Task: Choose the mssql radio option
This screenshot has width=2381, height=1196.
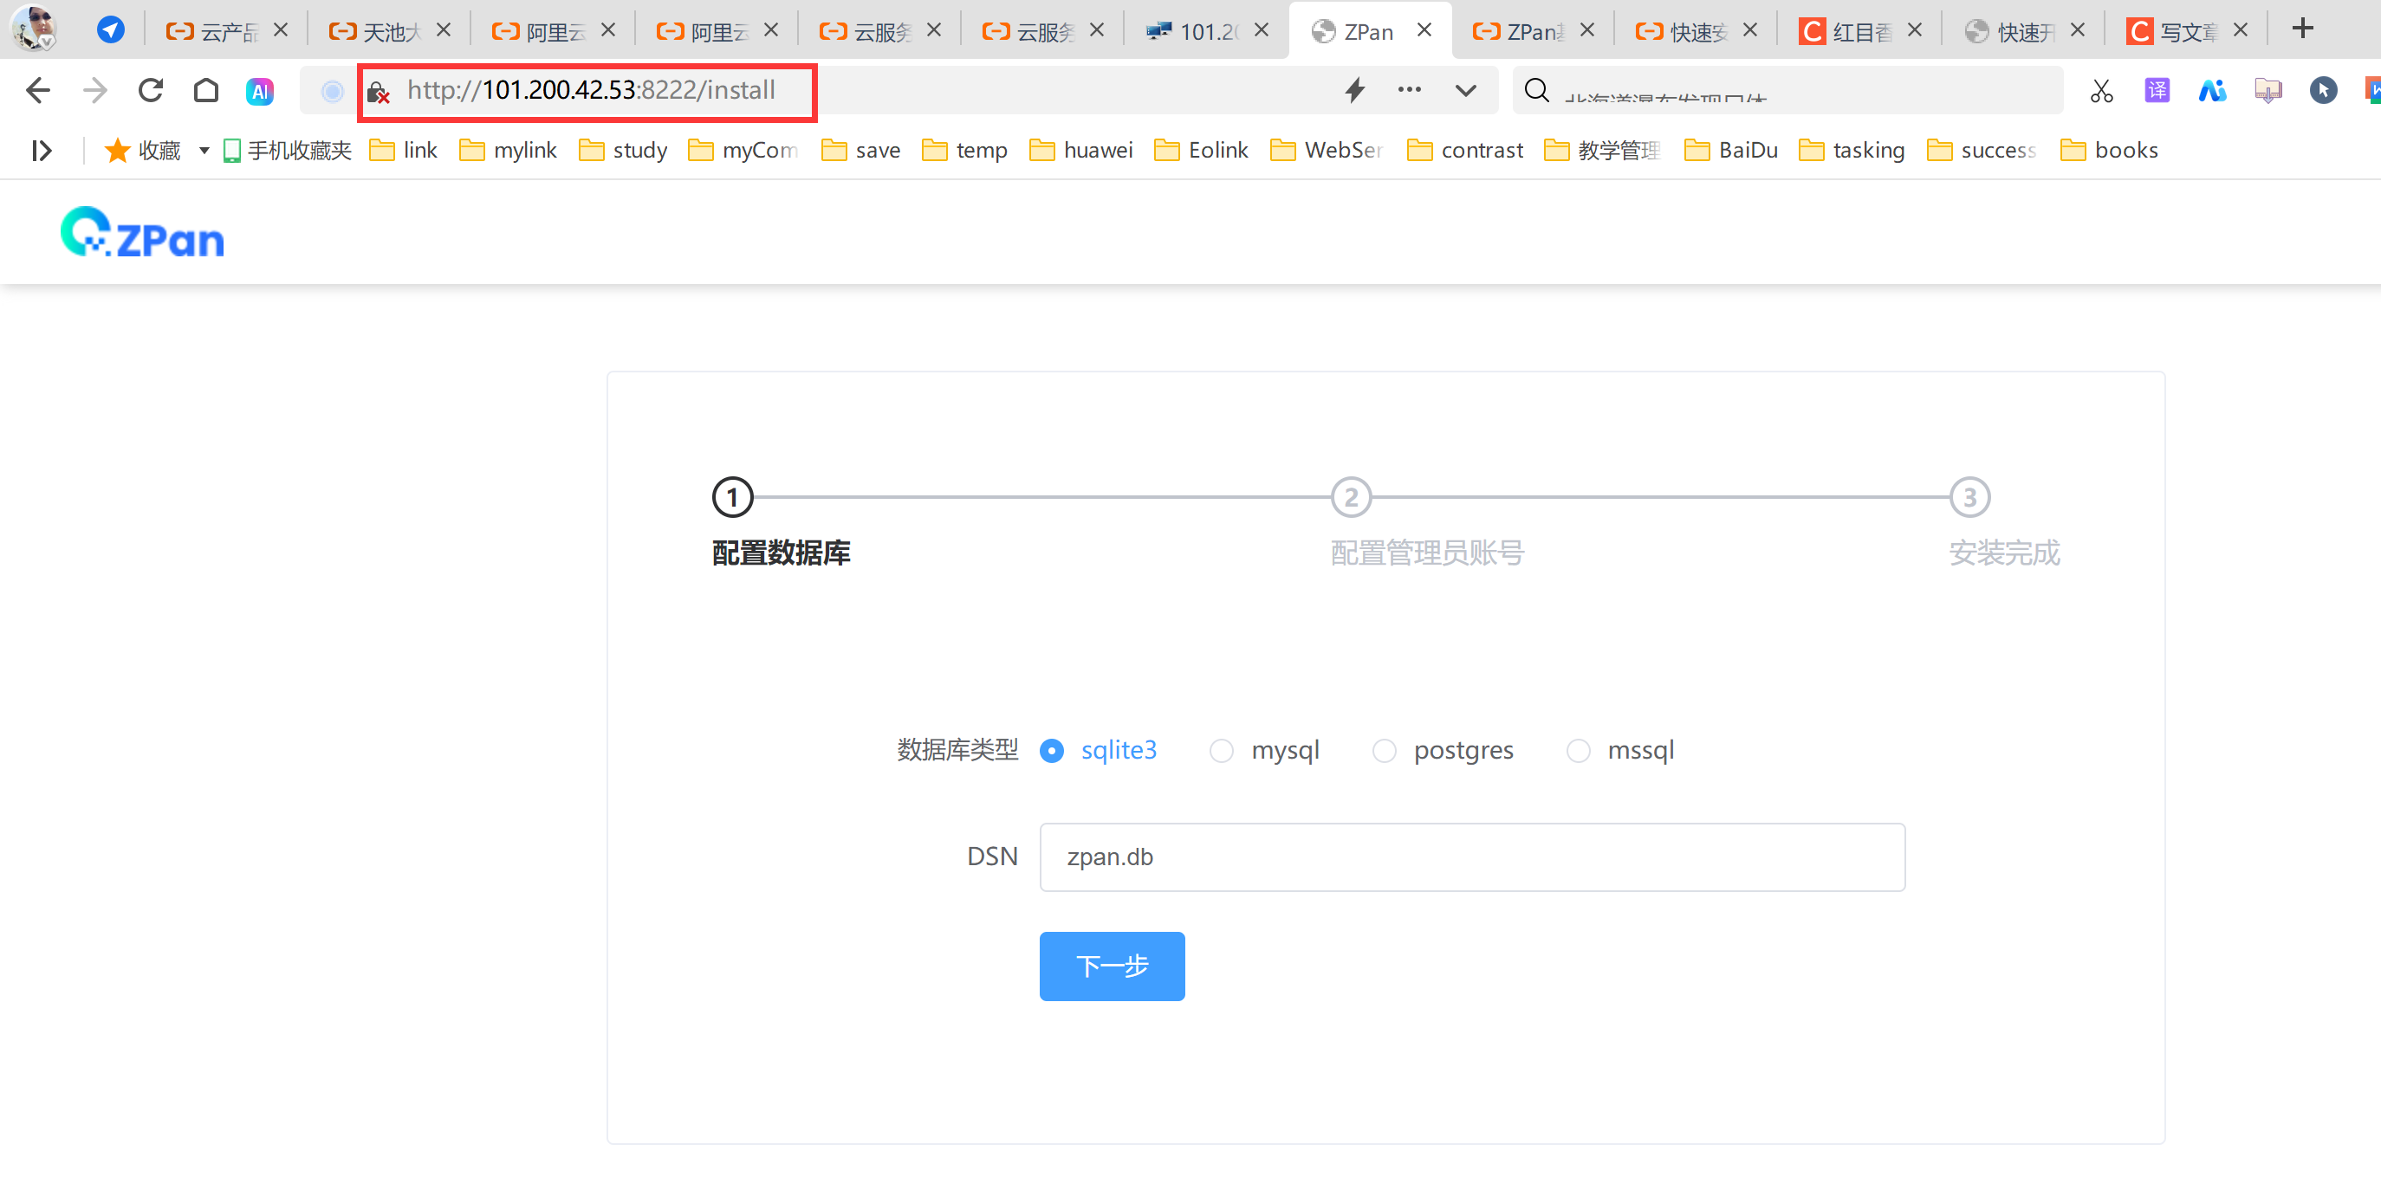Action: click(x=1578, y=751)
